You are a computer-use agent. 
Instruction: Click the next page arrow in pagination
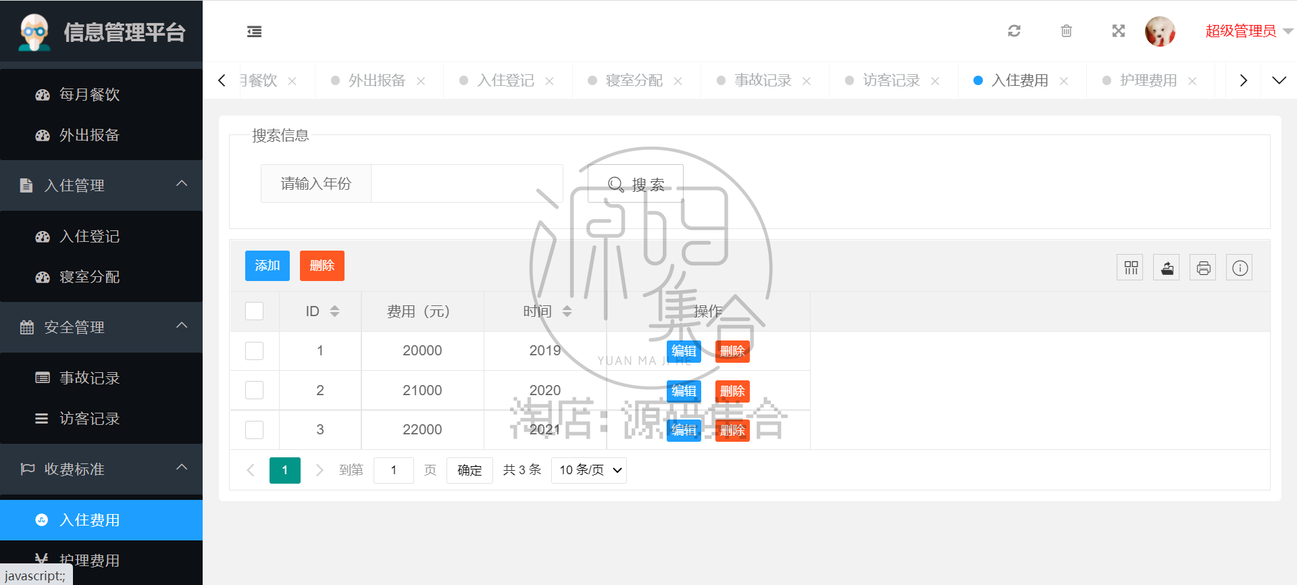tap(320, 470)
